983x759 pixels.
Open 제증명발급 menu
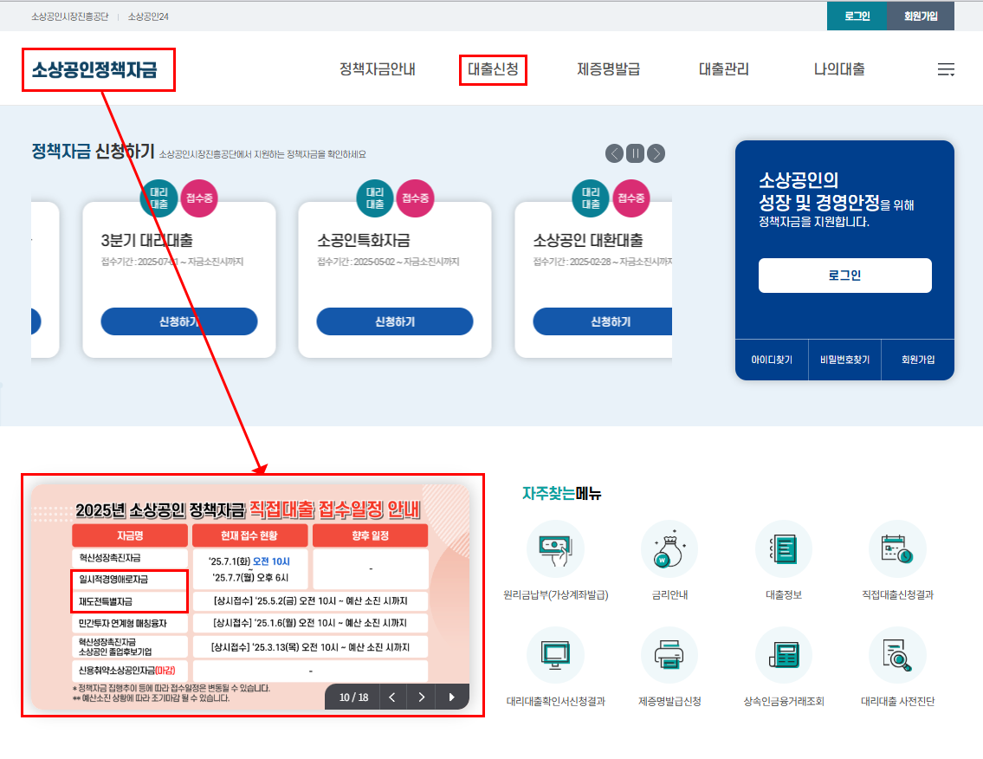tap(608, 69)
